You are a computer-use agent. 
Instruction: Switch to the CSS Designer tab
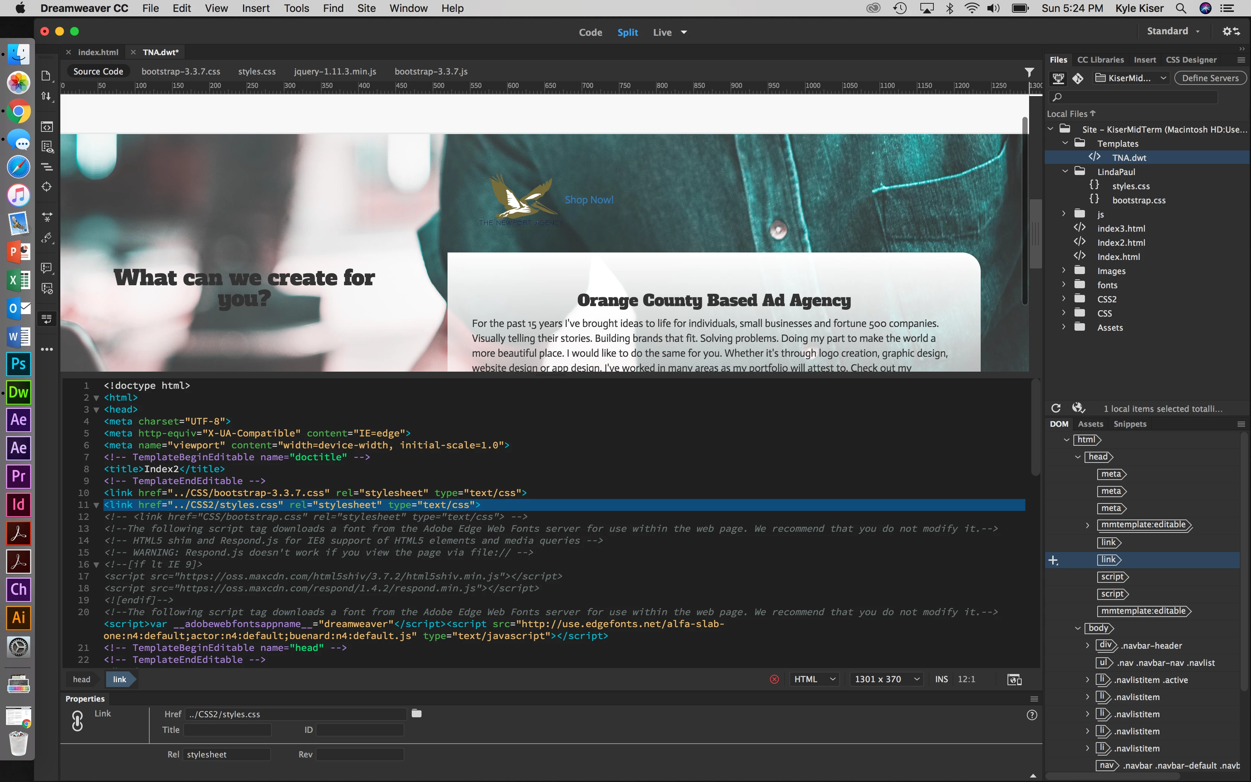point(1191,60)
